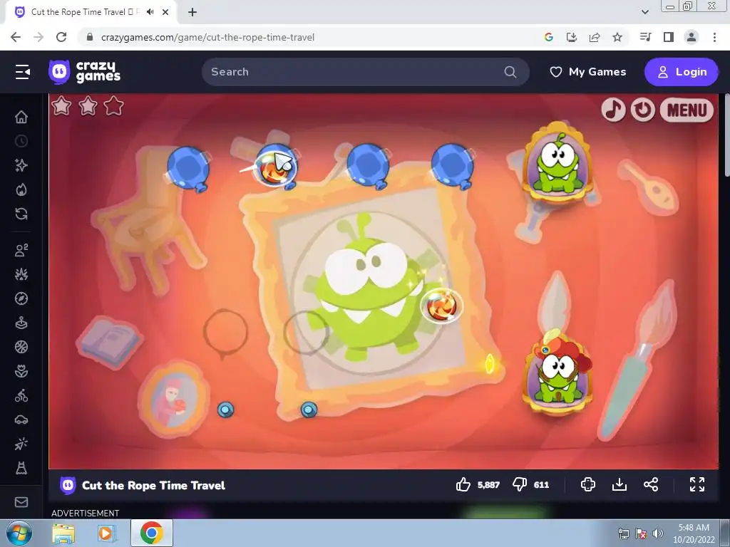Image resolution: width=730 pixels, height=547 pixels.
Task: Click the taskbar clock showing 5:48 AM
Action: click(x=694, y=533)
